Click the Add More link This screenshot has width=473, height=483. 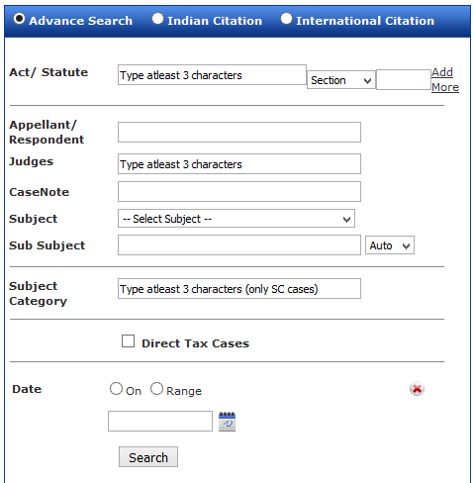pos(445,79)
